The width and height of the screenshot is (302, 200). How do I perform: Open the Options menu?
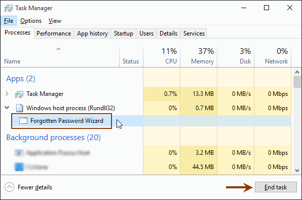click(31, 21)
